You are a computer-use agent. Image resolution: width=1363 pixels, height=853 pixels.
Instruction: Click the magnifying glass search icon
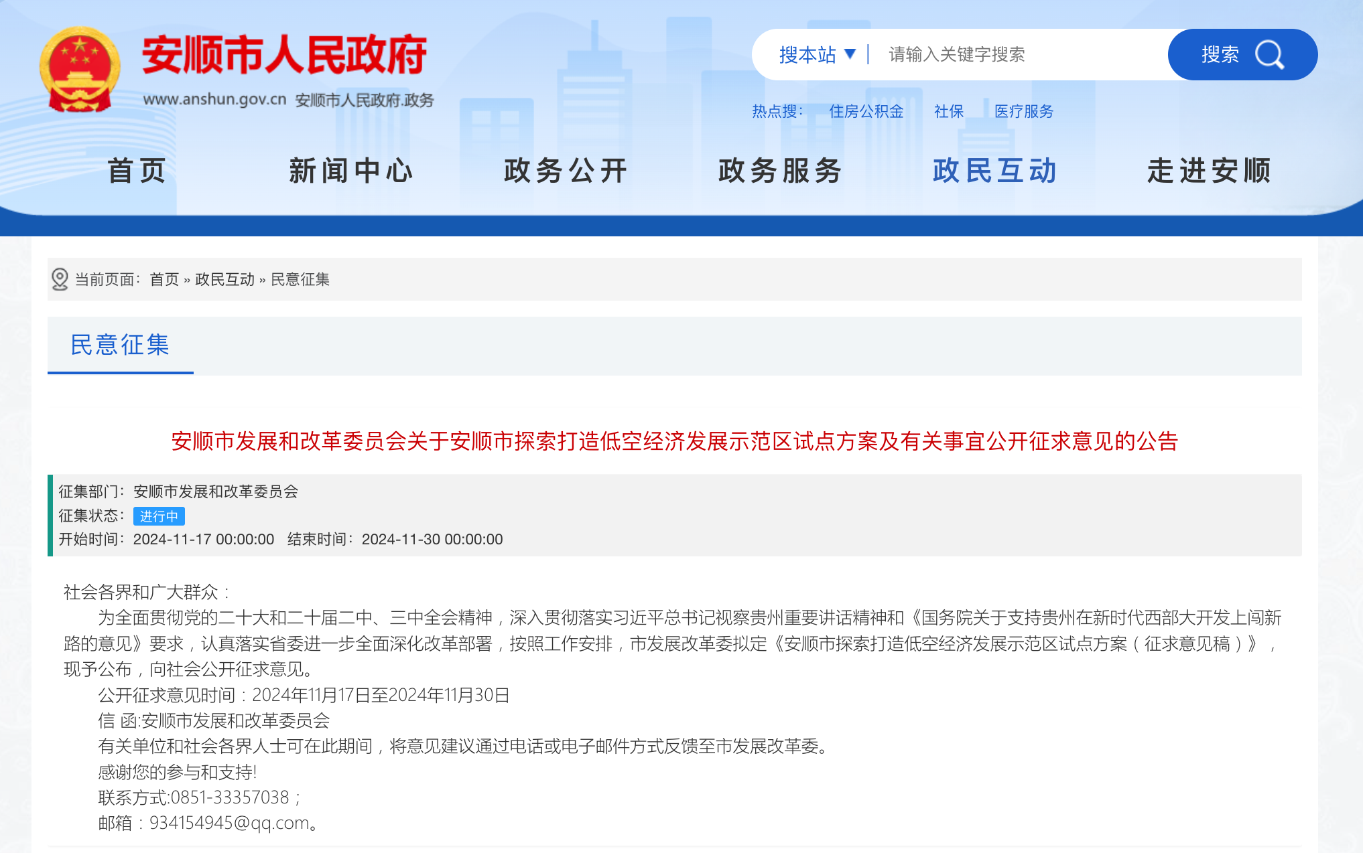tap(1269, 55)
